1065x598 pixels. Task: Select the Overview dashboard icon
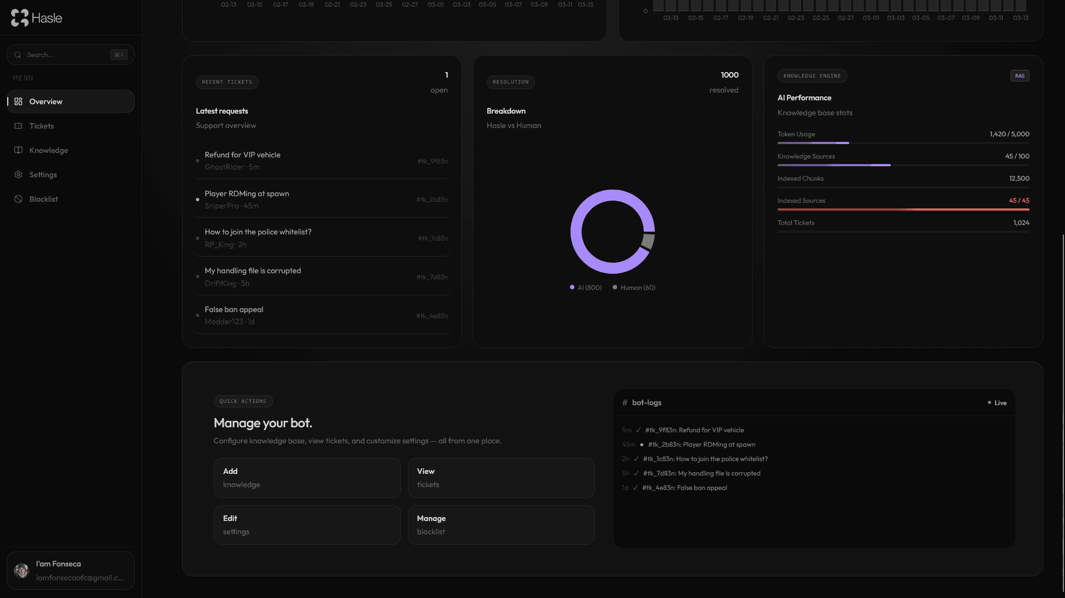pyautogui.click(x=18, y=101)
